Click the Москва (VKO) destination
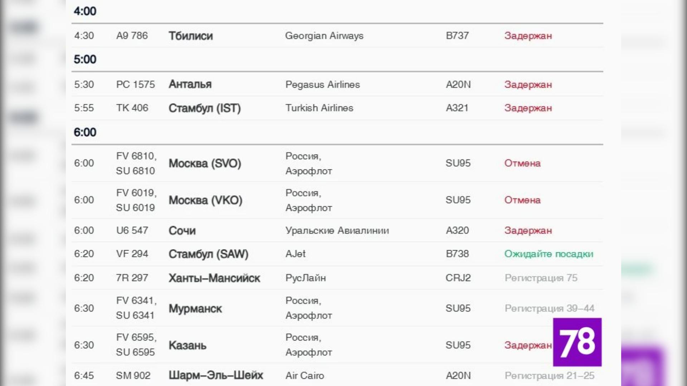The width and height of the screenshot is (687, 386). click(205, 200)
